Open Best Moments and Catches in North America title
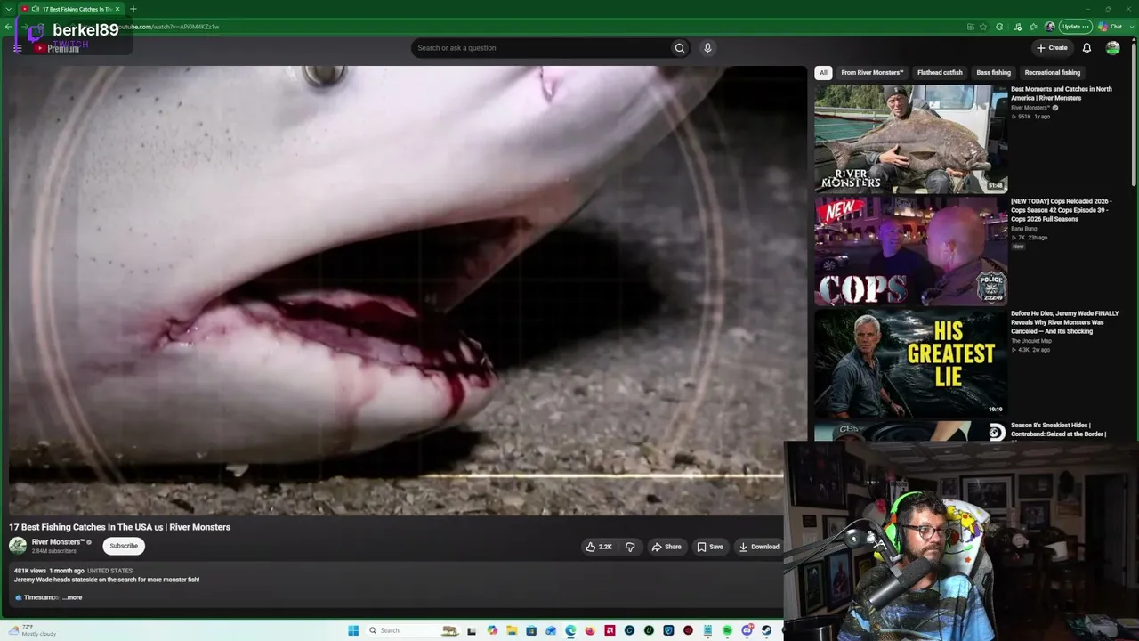The width and height of the screenshot is (1139, 641). (1062, 93)
